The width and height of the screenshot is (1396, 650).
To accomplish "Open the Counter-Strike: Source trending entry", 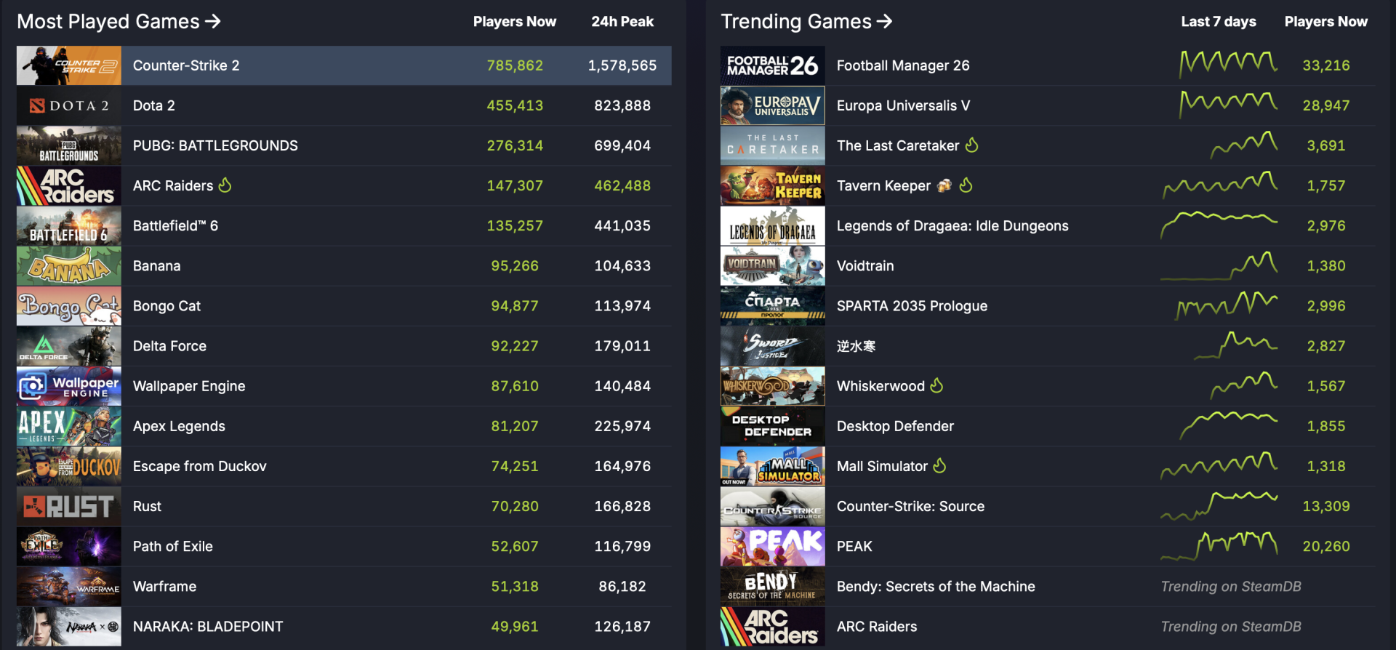I will click(x=910, y=506).
